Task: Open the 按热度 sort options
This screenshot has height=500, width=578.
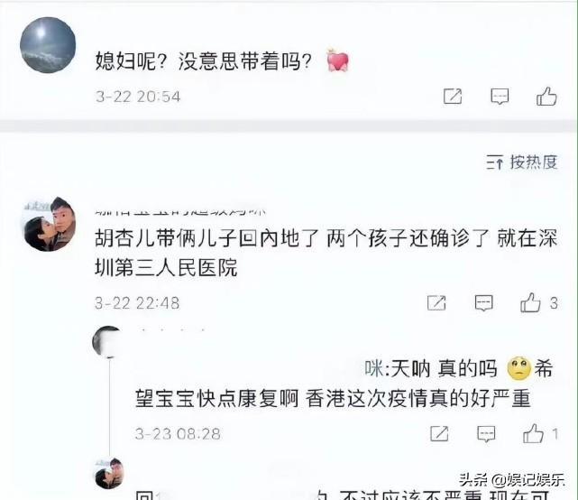Action: [521, 162]
